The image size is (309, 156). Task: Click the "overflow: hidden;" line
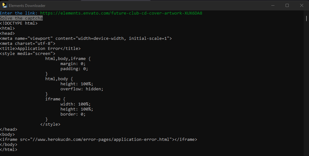(82, 89)
